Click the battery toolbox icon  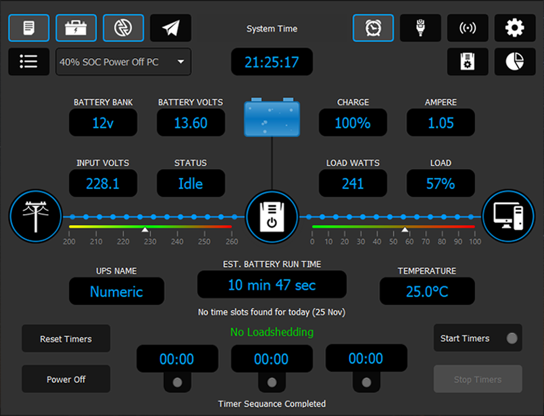tap(76, 28)
